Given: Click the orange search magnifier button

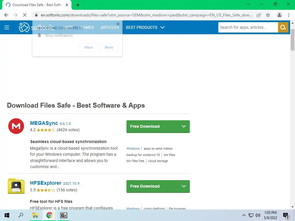Looking at the screenshot, I should [x=283, y=27].
